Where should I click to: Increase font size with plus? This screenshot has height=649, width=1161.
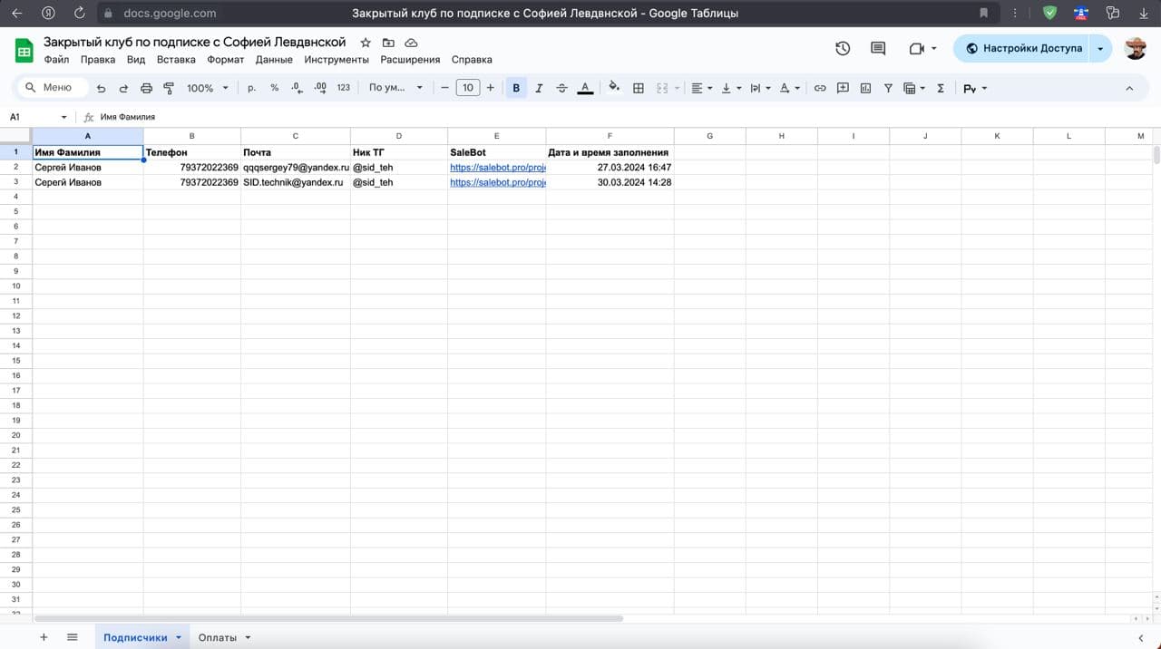tap(491, 88)
